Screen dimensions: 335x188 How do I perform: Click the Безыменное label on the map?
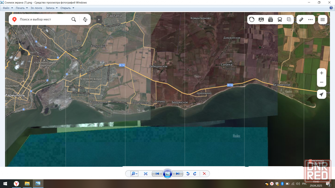point(282,85)
